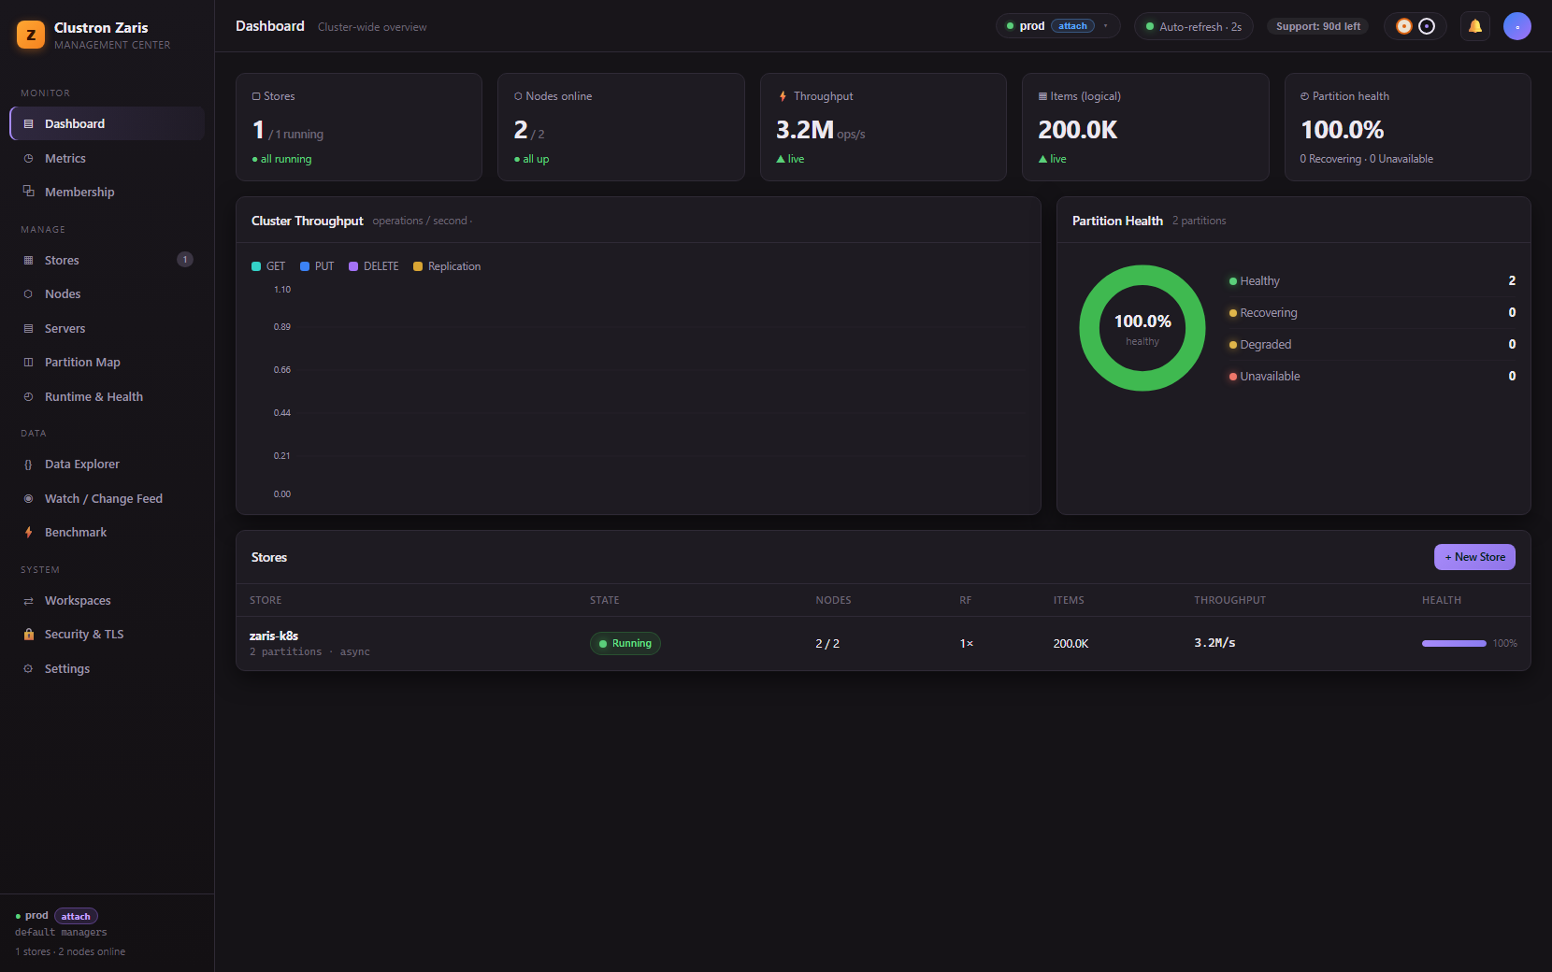
Task: Click the Stores summary card
Action: point(359,127)
